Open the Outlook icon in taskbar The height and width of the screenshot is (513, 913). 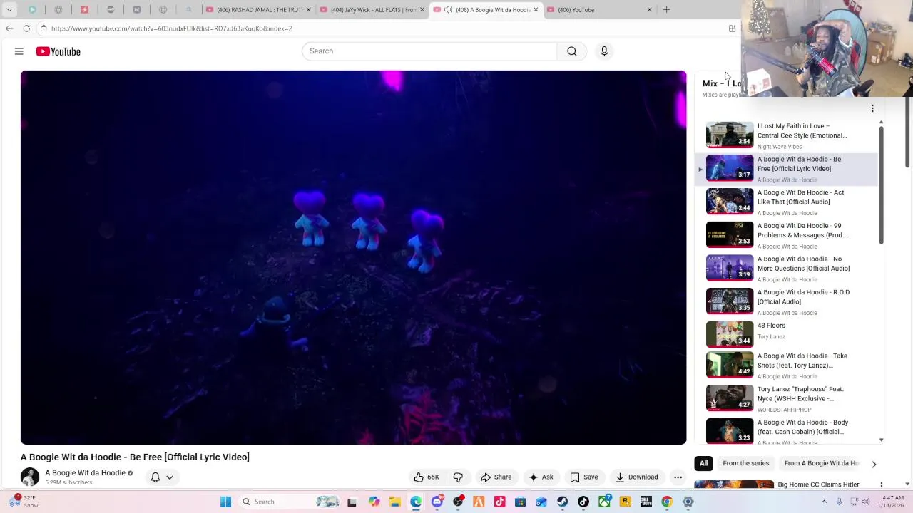coord(541,502)
